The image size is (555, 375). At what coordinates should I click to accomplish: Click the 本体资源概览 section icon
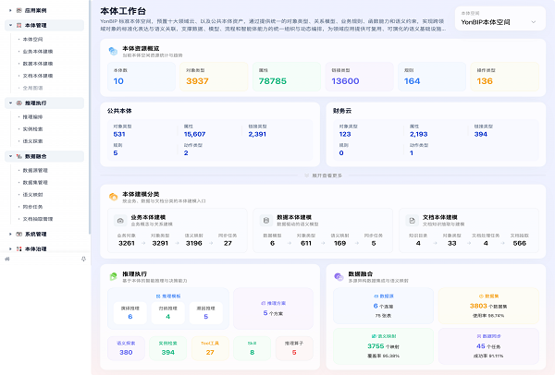[113, 51]
